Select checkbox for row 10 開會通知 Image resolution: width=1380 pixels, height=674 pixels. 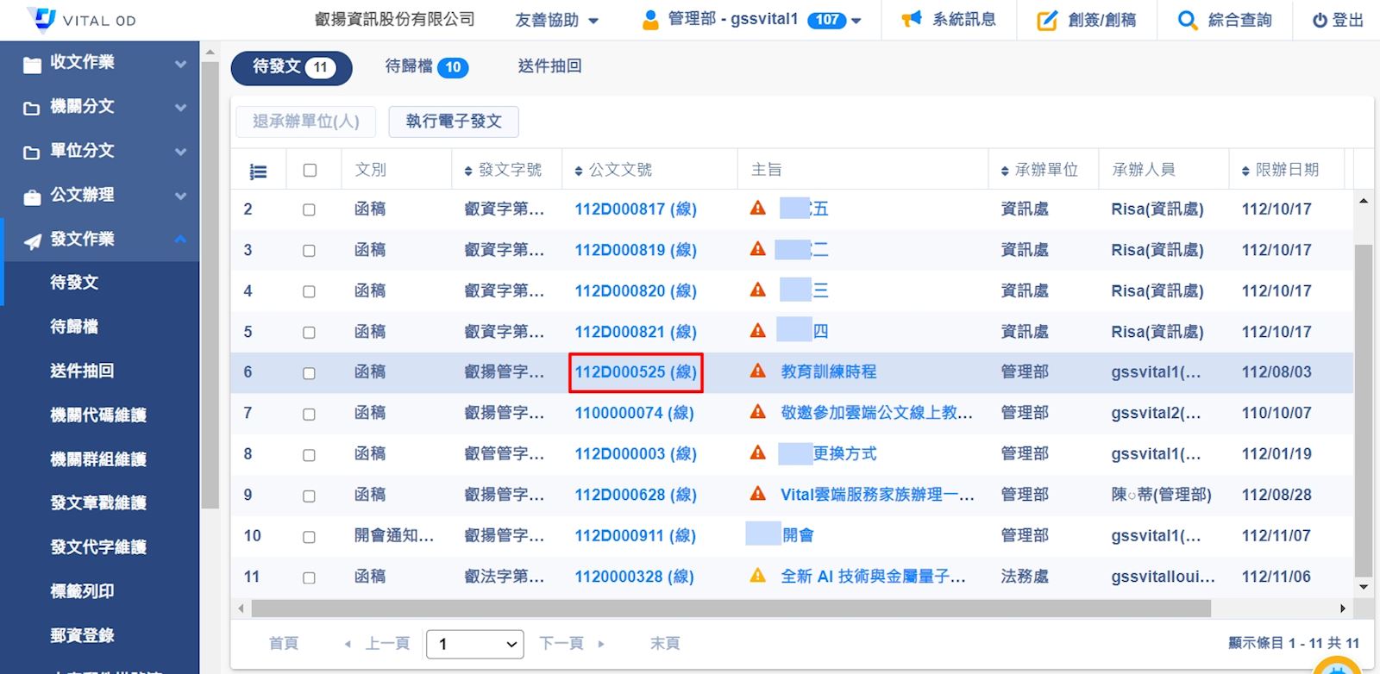(309, 536)
